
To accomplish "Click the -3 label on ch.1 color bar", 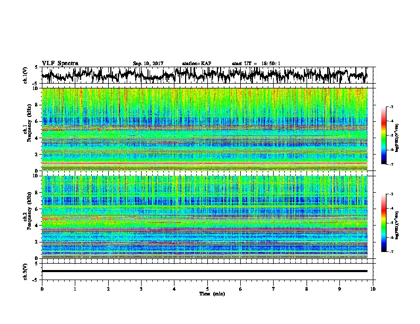I will (391, 106).
